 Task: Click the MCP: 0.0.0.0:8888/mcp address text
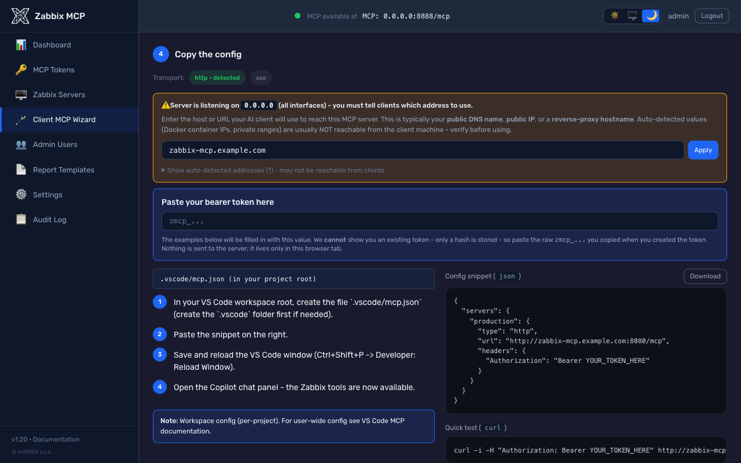click(x=406, y=16)
